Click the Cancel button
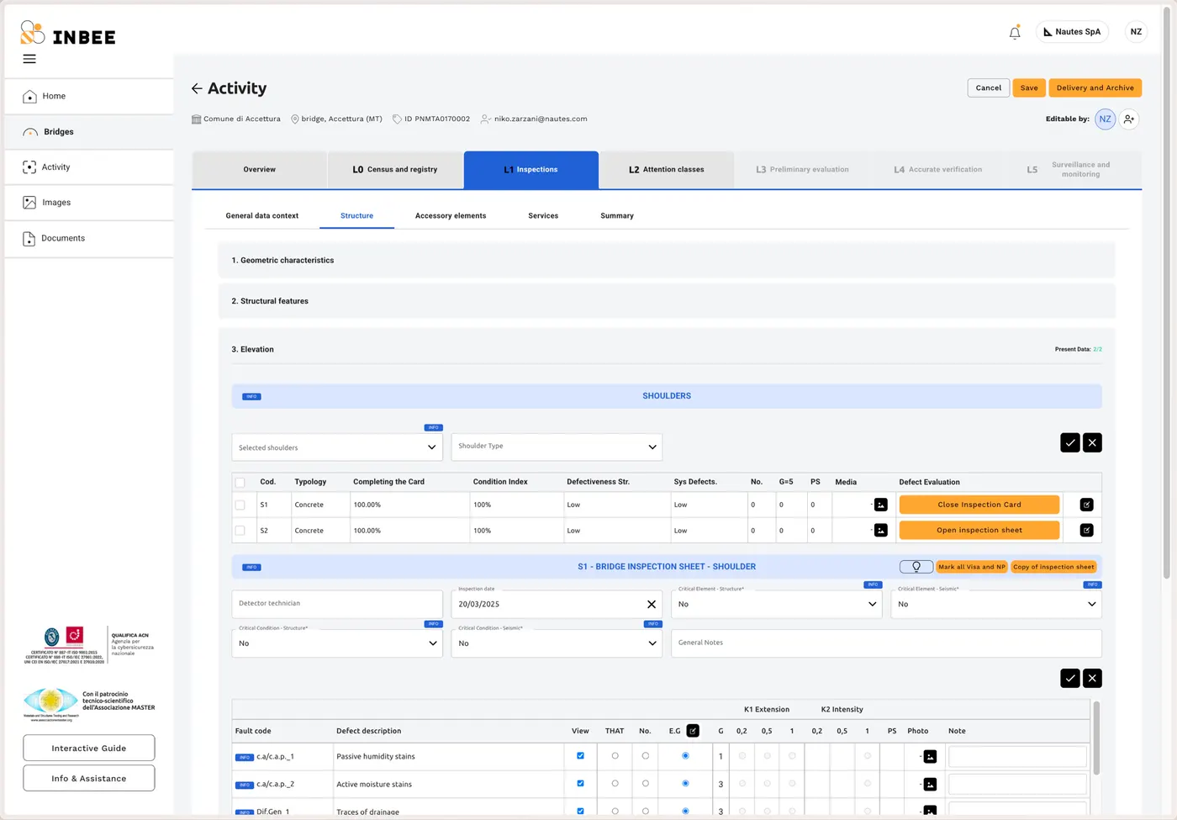The image size is (1177, 820). 989,87
